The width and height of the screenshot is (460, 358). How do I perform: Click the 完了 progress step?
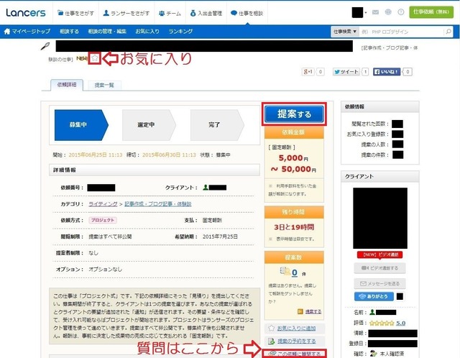(x=217, y=125)
